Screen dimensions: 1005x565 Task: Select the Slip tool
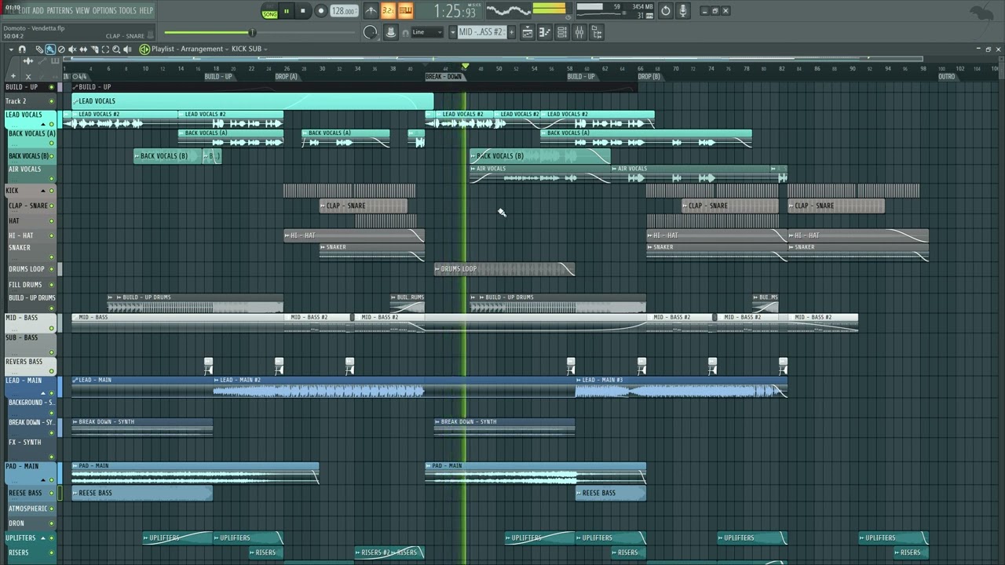[x=83, y=49]
